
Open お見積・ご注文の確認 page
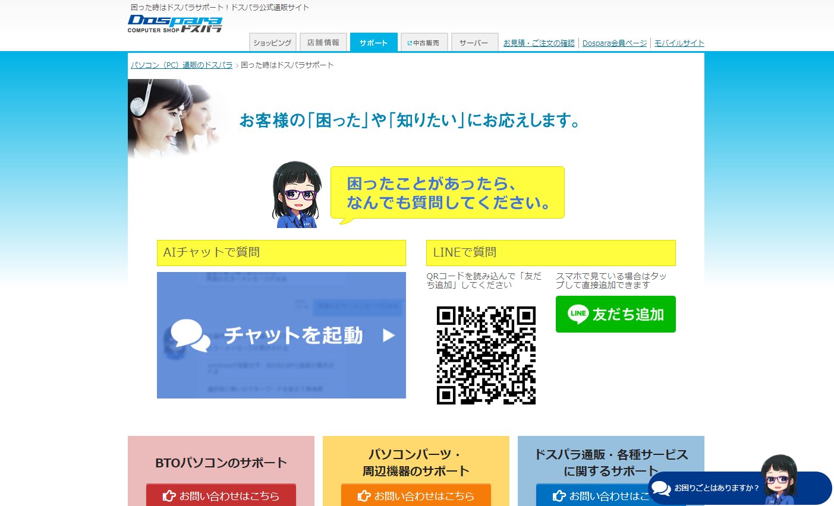coord(537,42)
